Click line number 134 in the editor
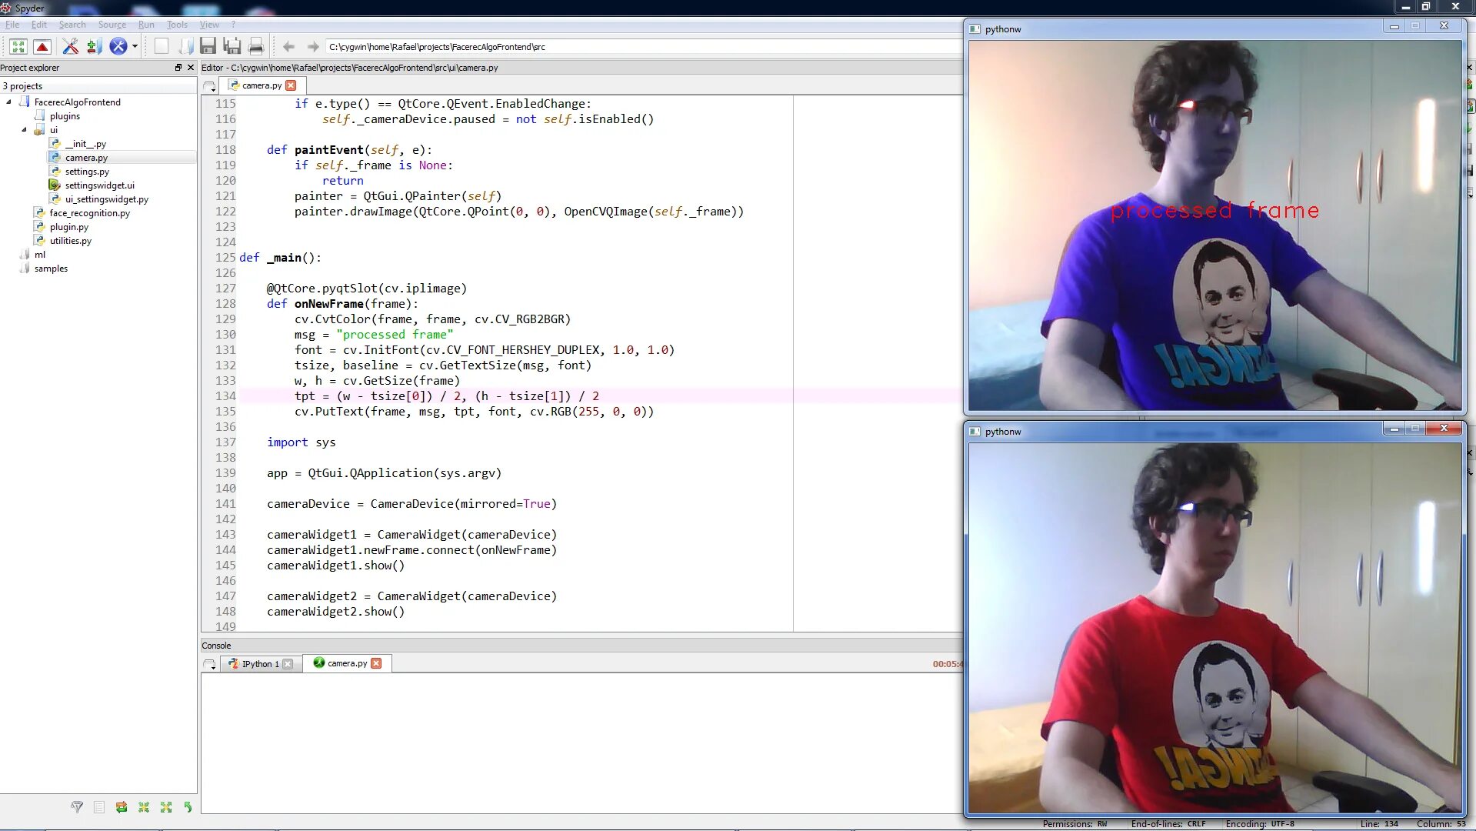Screen dimensions: 1476x831 (x=225, y=396)
